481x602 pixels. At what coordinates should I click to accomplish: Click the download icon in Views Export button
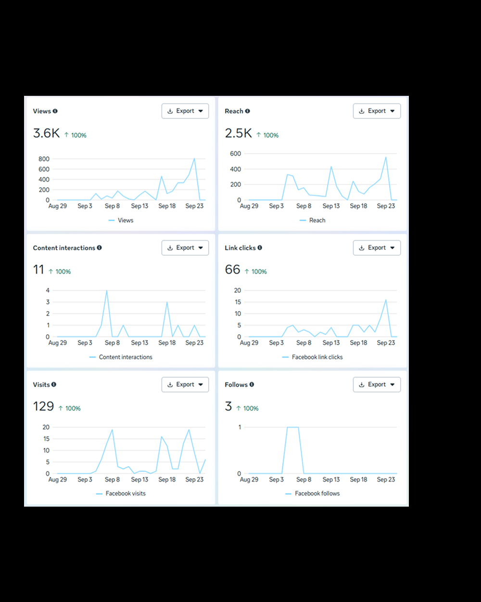[x=170, y=111]
